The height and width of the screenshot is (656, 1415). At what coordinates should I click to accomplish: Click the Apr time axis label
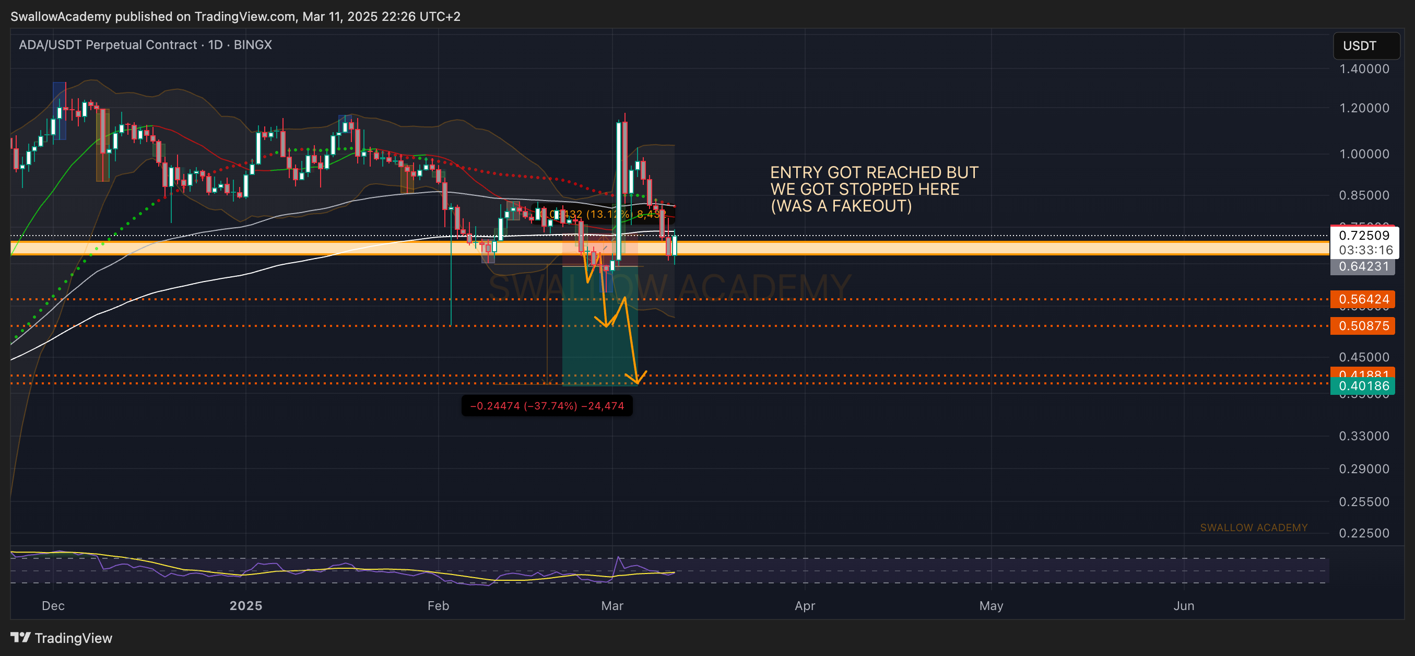[805, 605]
